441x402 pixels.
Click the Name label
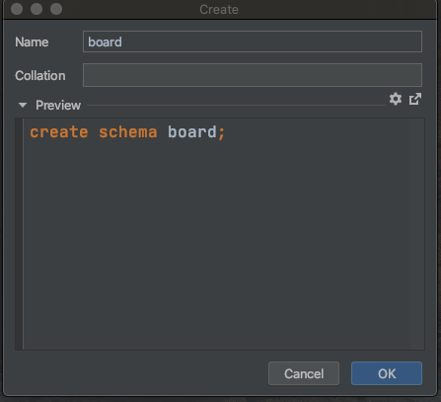(32, 42)
